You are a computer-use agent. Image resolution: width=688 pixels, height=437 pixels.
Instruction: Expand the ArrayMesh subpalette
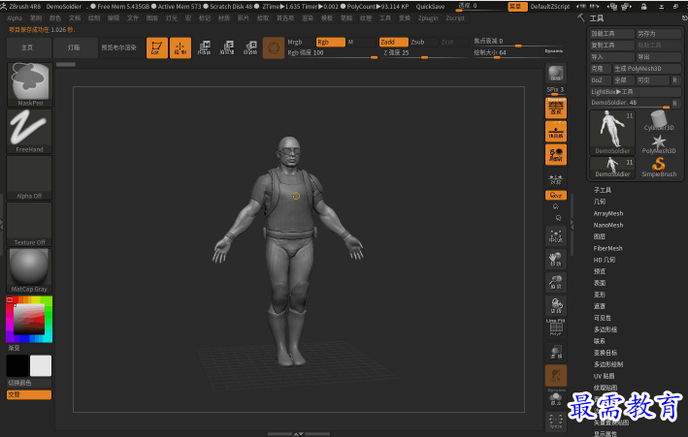click(608, 213)
